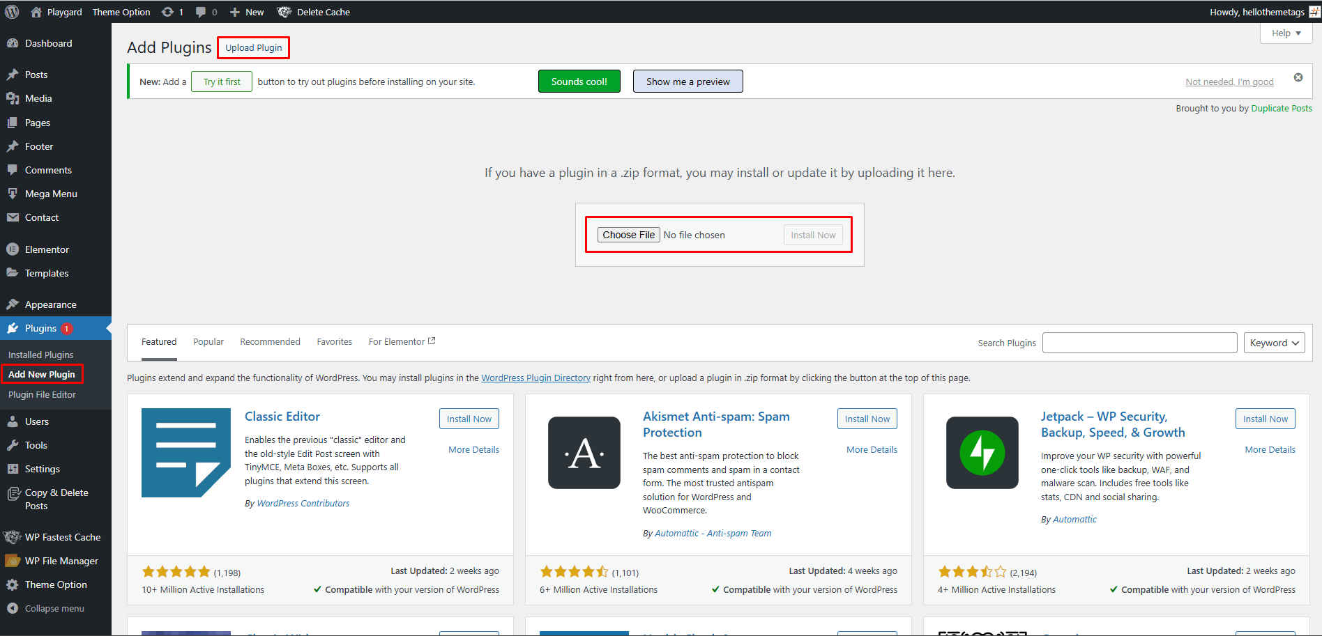The height and width of the screenshot is (636, 1322).
Task: Open the Playgard site home icon
Action: (36, 12)
